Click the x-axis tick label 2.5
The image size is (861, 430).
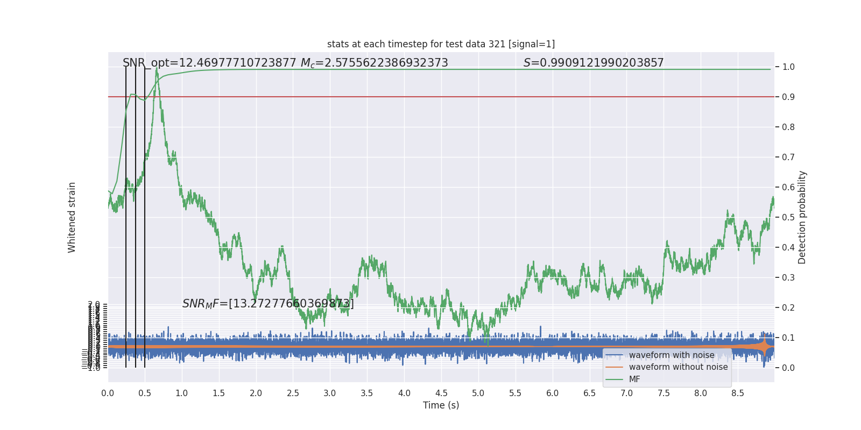coord(293,393)
